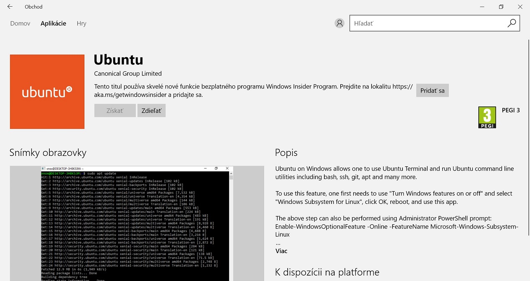Click the Windows Insider Program notice text
The height and width of the screenshot is (281, 530).
(x=253, y=90)
